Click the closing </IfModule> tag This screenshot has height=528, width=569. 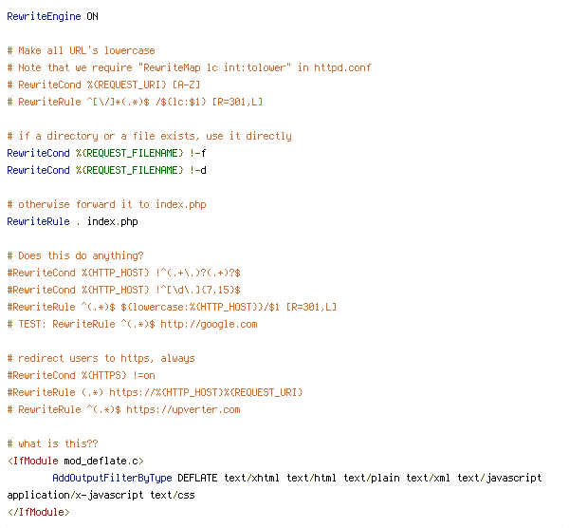click(x=39, y=512)
